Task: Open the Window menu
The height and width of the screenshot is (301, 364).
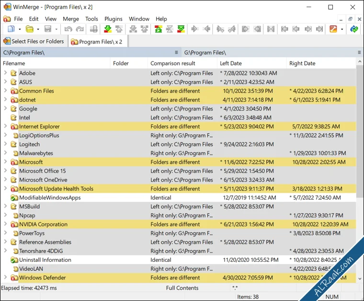Action: point(139,19)
